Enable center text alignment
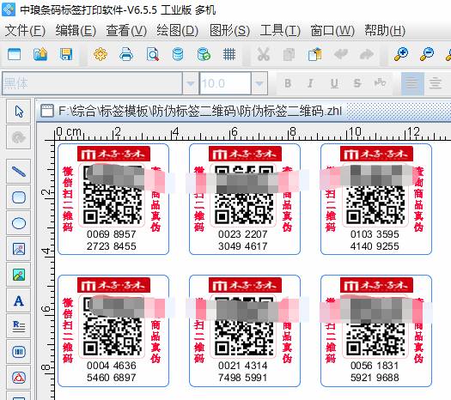Viewport: 451px width, 400px height. tap(436, 83)
